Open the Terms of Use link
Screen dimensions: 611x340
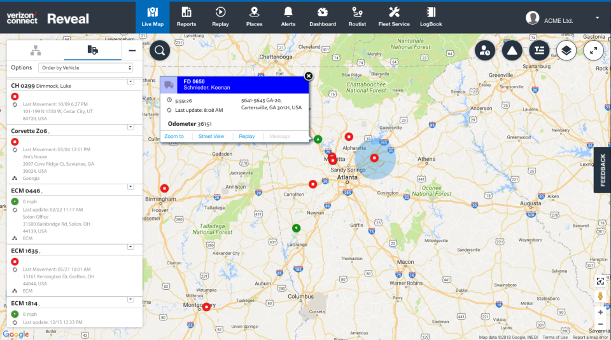555,337
